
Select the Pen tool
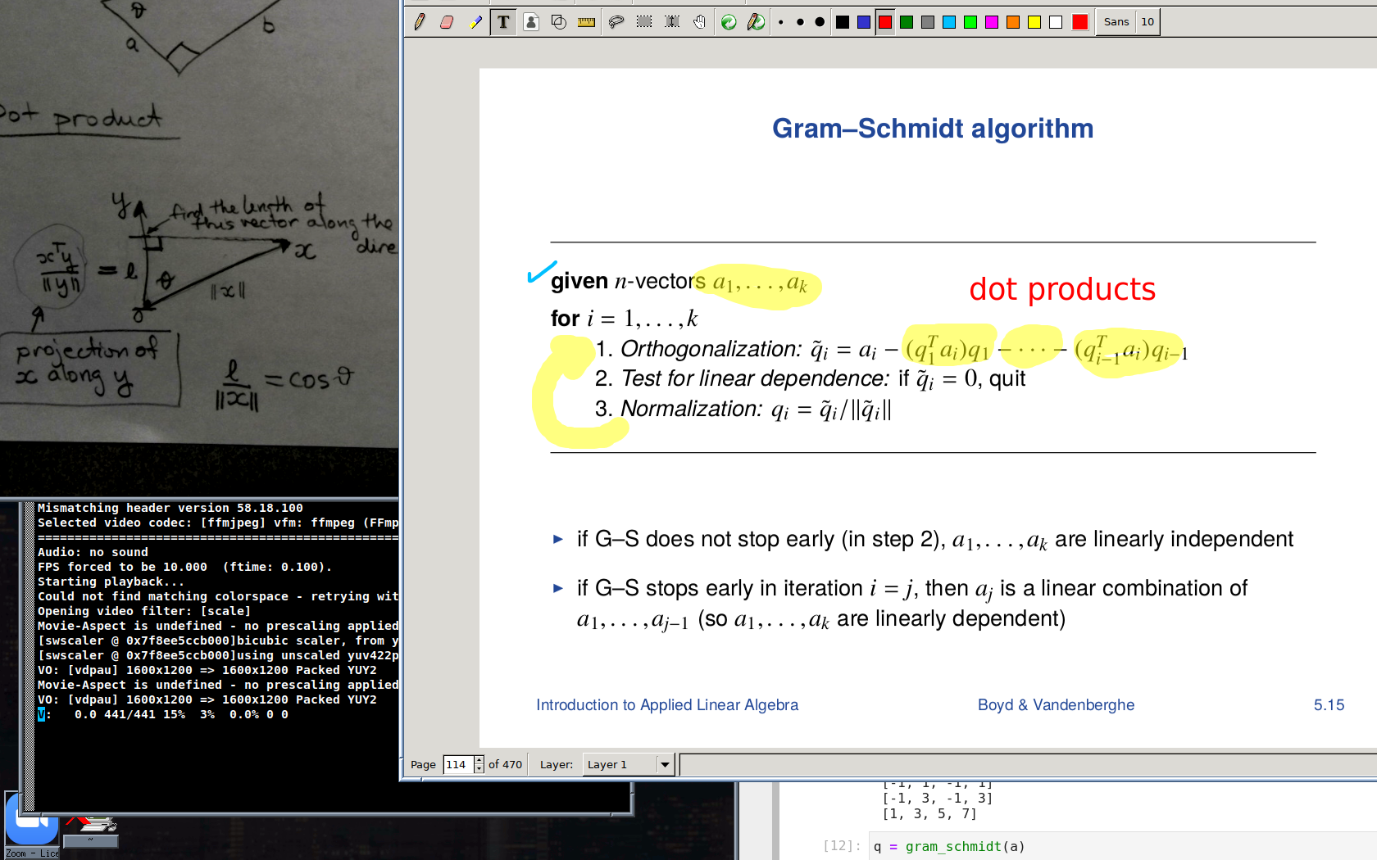(x=420, y=22)
